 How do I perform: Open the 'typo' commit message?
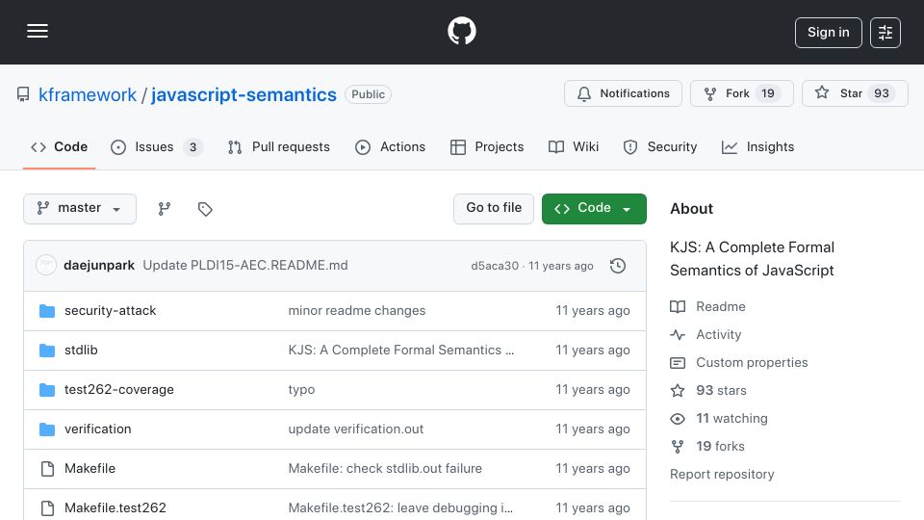click(301, 390)
